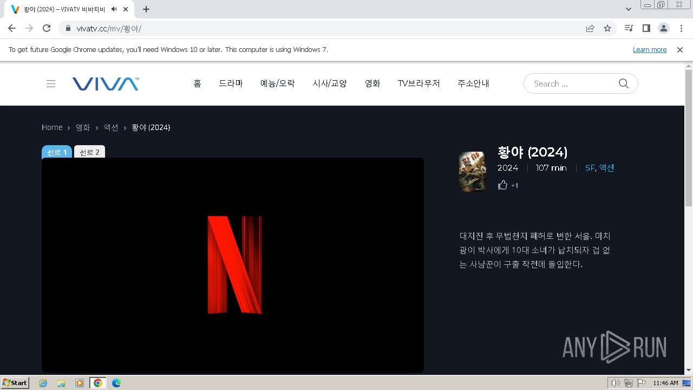Open the Windows Start menu
Screen dimensions: 693x390
click(x=15, y=382)
